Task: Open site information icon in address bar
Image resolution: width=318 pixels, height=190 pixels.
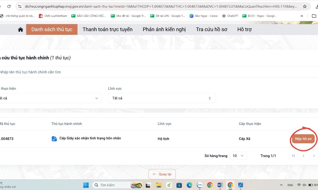Action: [x=20, y=6]
